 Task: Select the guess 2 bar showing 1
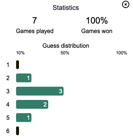(24, 78)
